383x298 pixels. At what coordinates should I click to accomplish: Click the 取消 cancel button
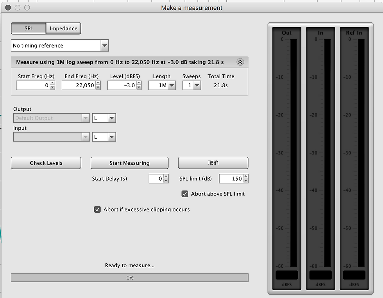click(213, 163)
